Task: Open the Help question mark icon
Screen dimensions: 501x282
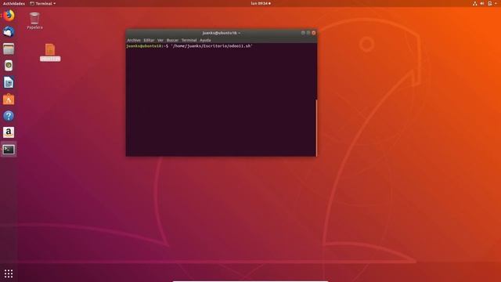Action: pos(9,116)
